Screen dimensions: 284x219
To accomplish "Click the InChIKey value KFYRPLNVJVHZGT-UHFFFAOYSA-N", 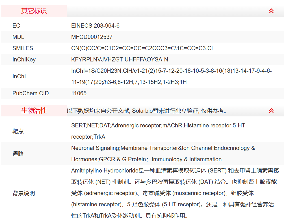I will point(120,59).
